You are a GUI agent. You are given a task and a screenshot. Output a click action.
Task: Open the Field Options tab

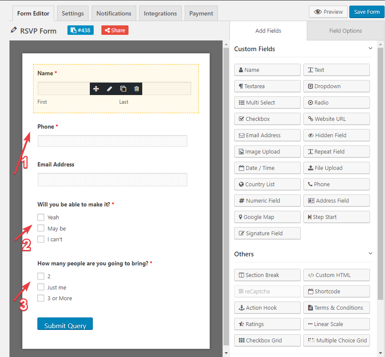(x=345, y=31)
